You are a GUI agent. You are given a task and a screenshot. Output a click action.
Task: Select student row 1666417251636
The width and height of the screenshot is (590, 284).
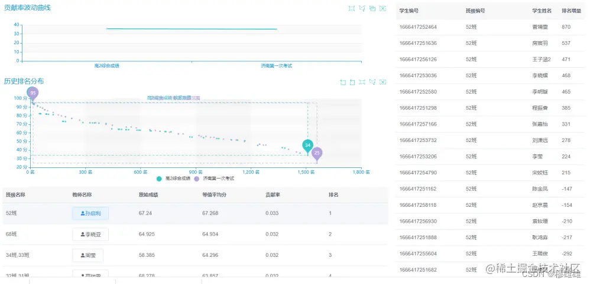tap(491, 43)
